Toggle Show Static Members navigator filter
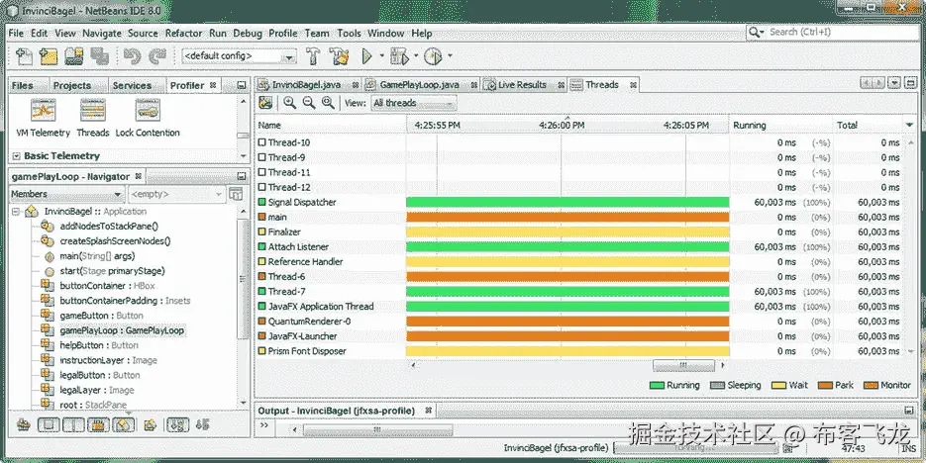This screenshot has height=463, width=926. coord(74,424)
